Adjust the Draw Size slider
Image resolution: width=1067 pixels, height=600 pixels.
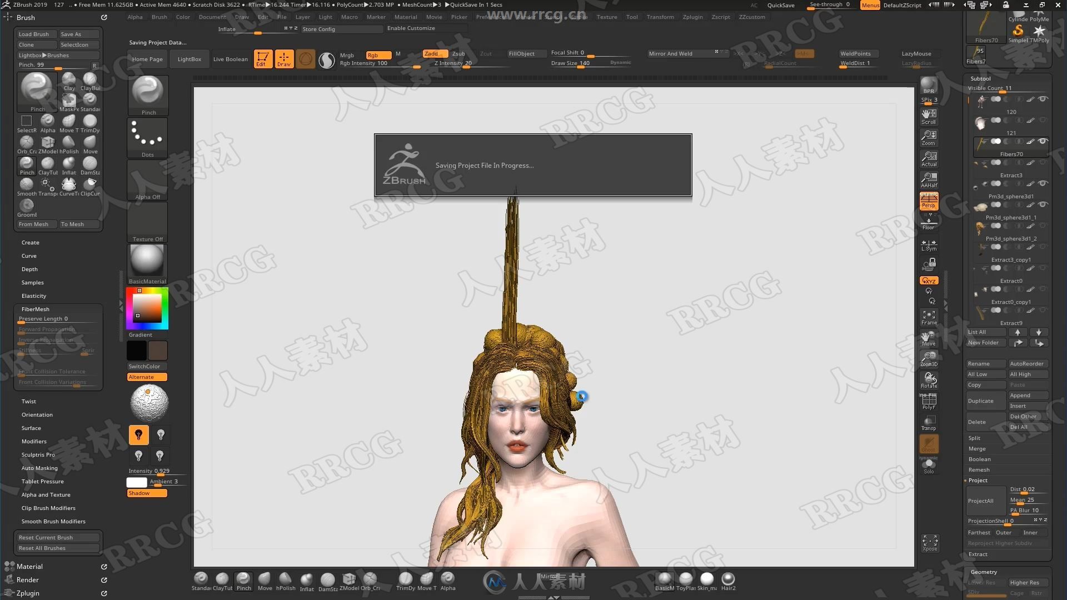click(582, 63)
